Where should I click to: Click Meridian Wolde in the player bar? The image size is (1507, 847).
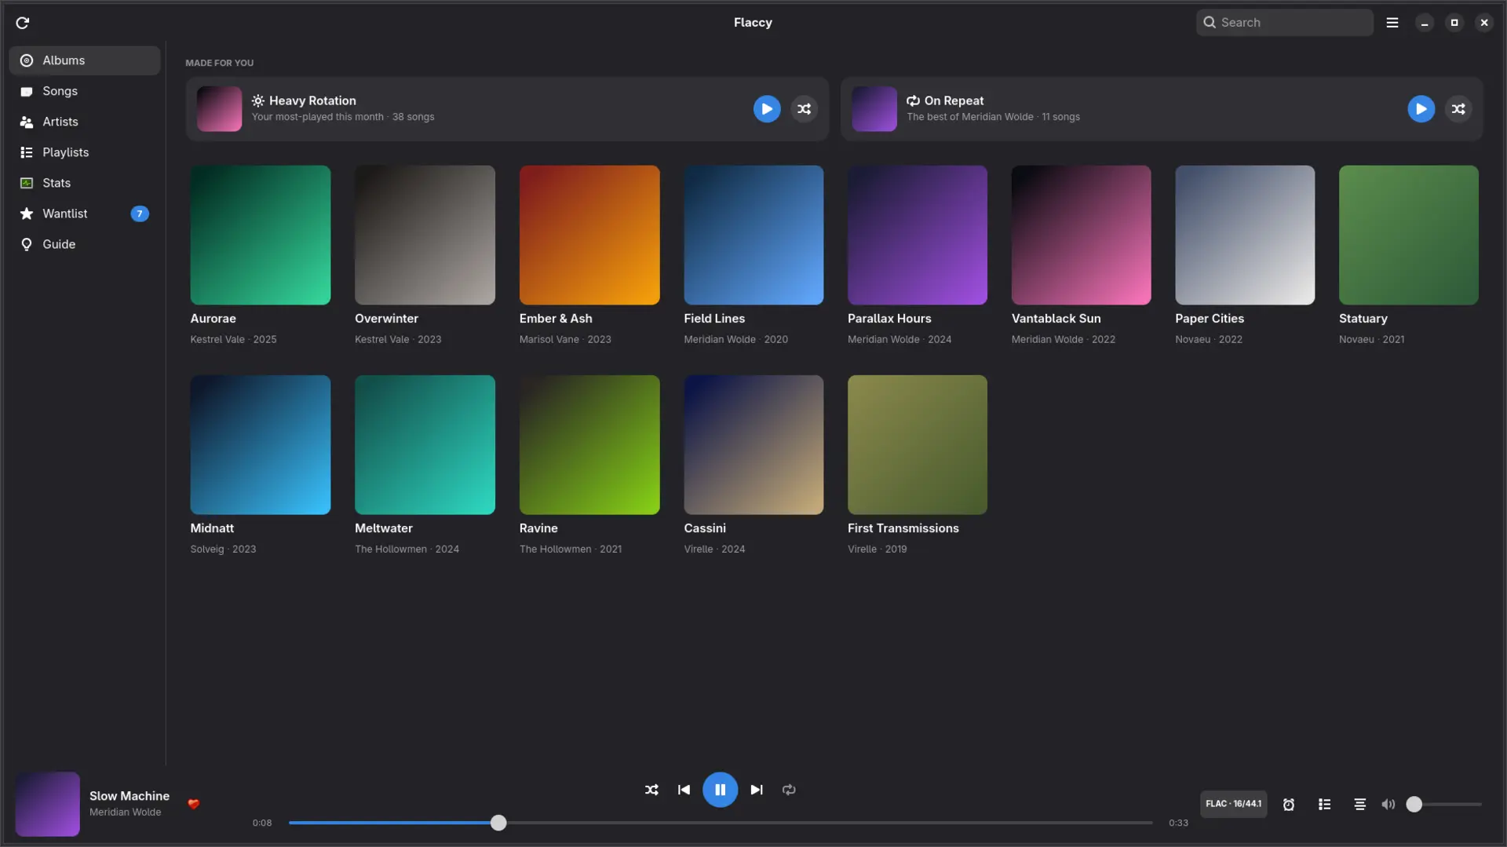(126, 812)
